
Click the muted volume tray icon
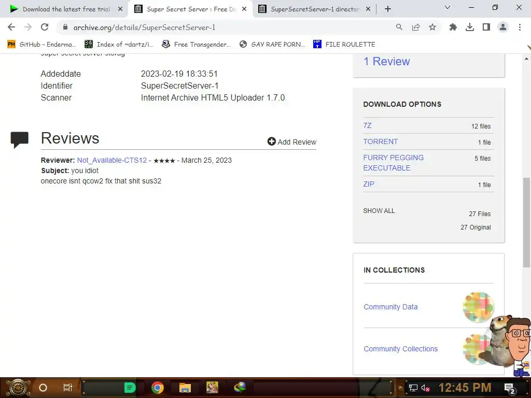click(425, 388)
